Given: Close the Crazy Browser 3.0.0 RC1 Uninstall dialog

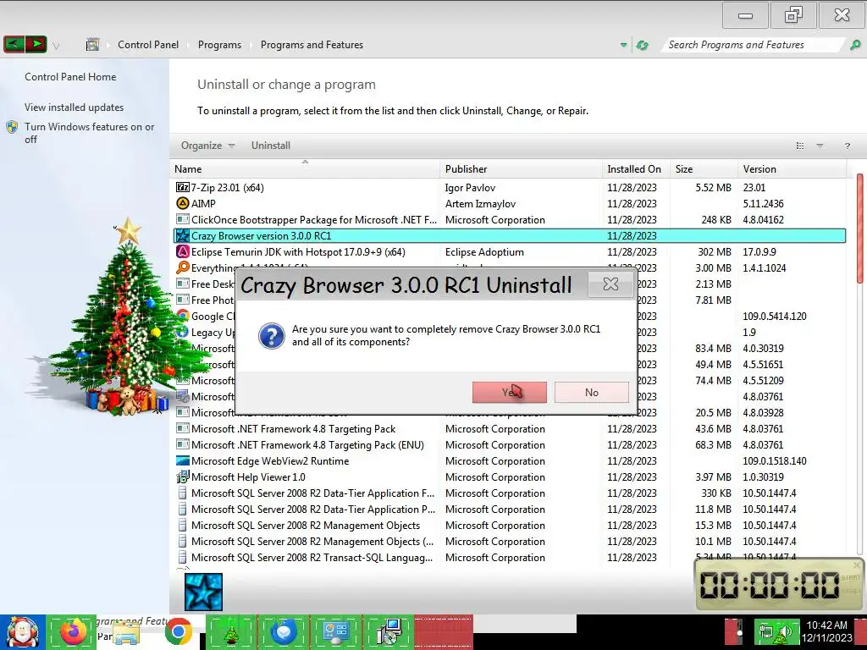Looking at the screenshot, I should (610, 284).
